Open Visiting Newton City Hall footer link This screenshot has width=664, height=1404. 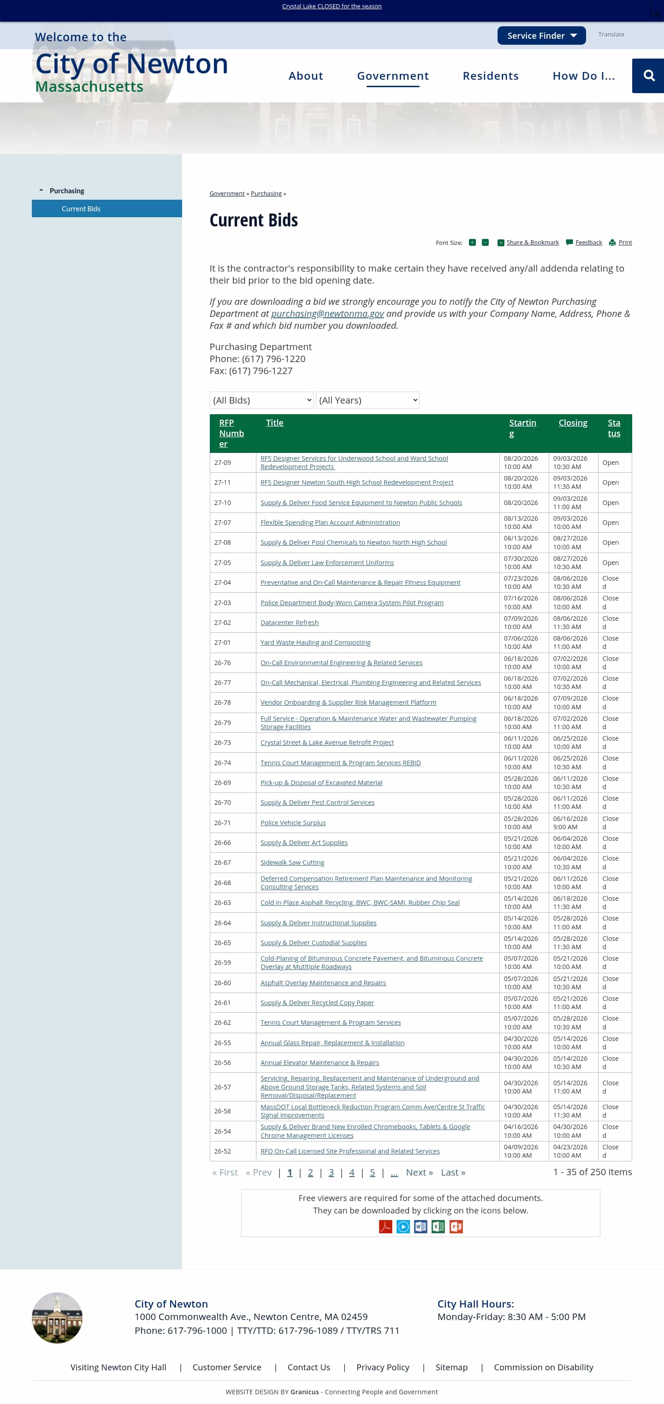(x=118, y=1367)
